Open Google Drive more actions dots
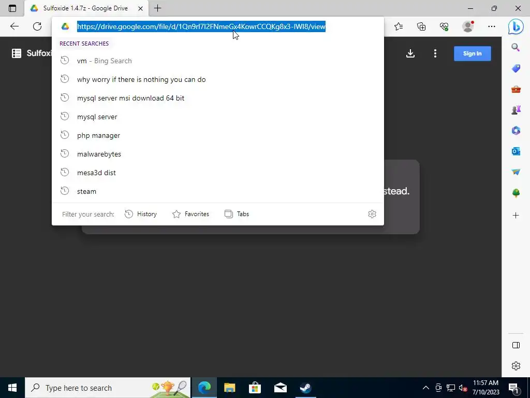 pyautogui.click(x=435, y=53)
